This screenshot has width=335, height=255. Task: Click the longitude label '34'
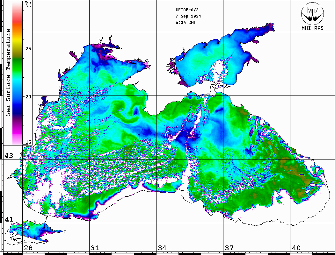162,248
